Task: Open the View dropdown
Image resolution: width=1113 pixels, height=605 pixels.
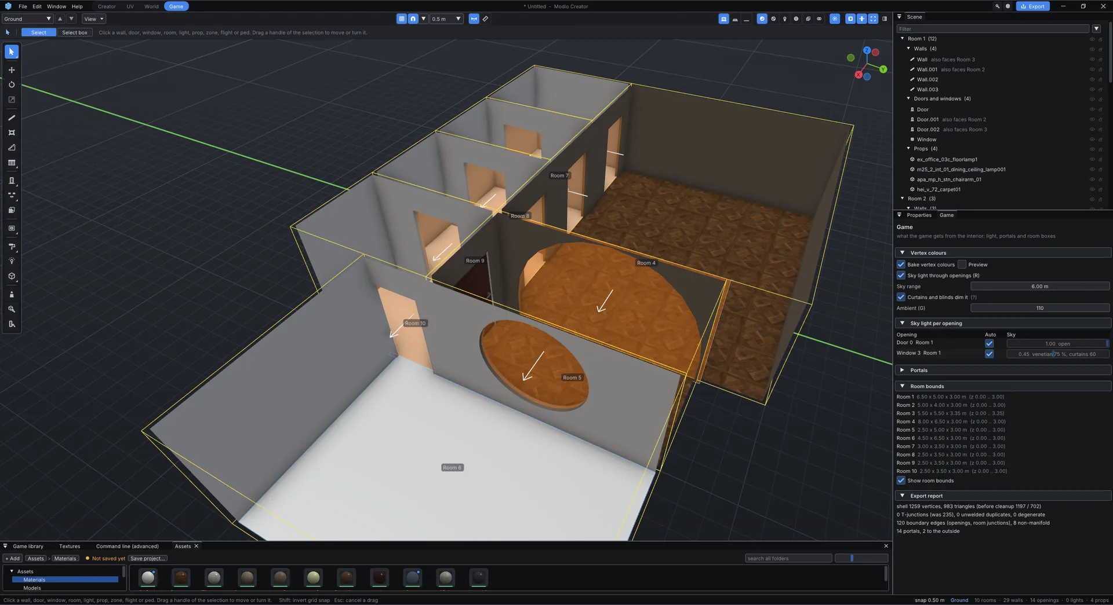Action: (x=93, y=19)
